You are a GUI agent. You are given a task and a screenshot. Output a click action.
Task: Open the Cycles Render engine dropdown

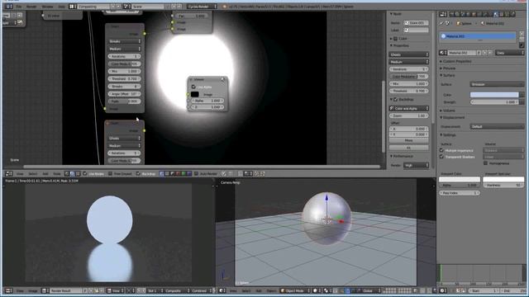click(x=202, y=7)
